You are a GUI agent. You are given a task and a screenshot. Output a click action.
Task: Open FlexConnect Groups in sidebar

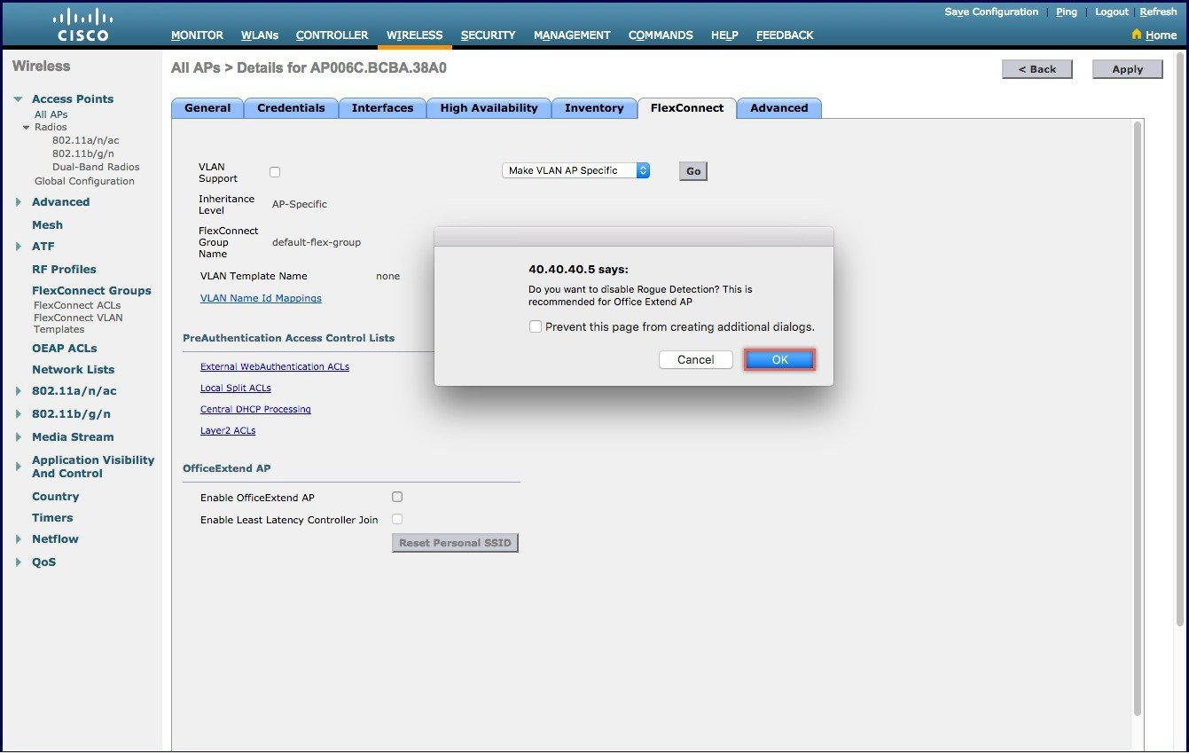pos(91,290)
